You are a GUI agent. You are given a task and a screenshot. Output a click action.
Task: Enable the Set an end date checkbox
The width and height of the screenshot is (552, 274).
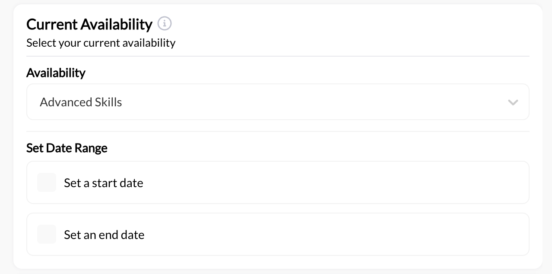(x=47, y=234)
